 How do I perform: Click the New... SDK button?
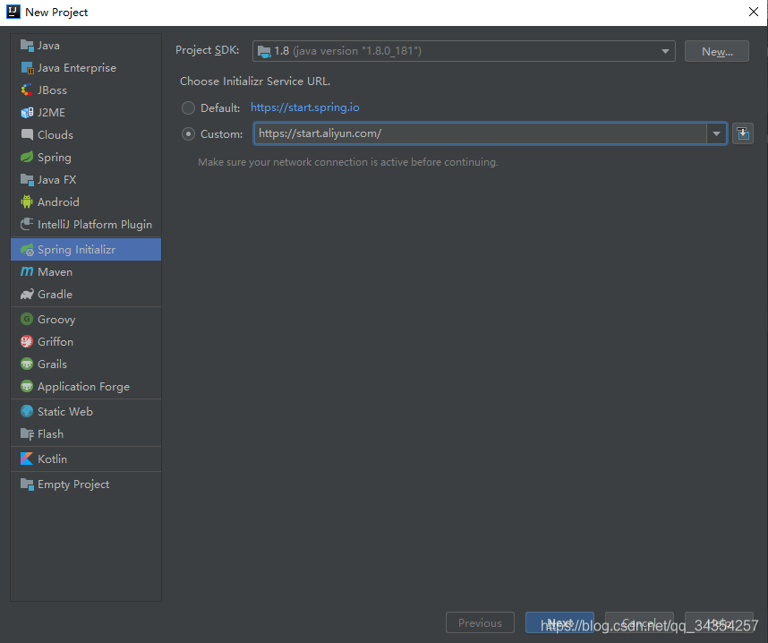(x=717, y=51)
